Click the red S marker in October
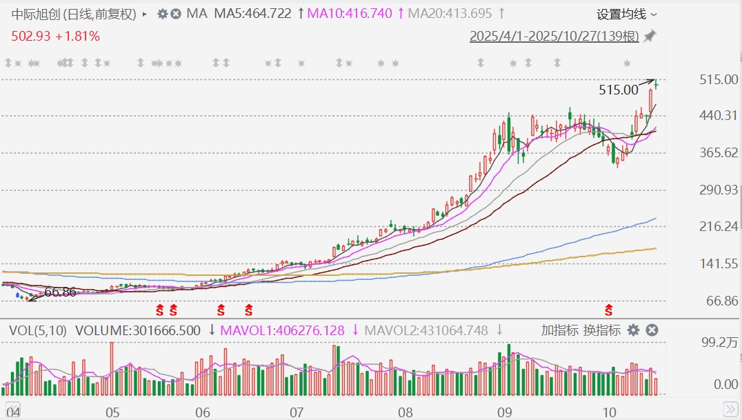 tap(608, 309)
